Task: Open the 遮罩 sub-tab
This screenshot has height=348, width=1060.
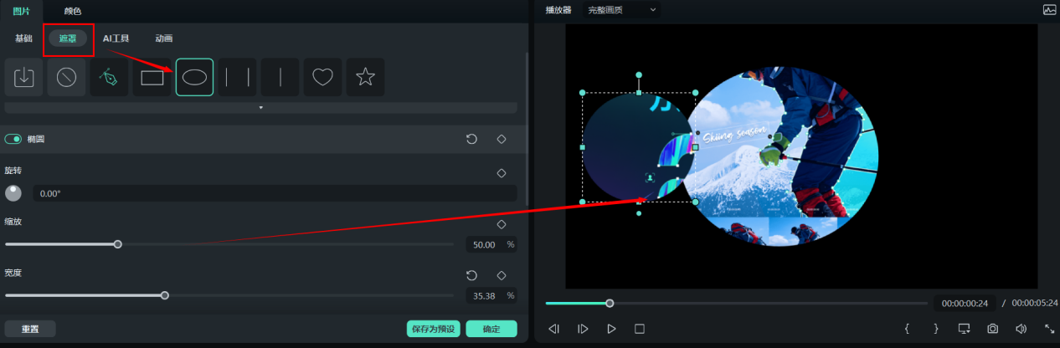Action: point(68,38)
